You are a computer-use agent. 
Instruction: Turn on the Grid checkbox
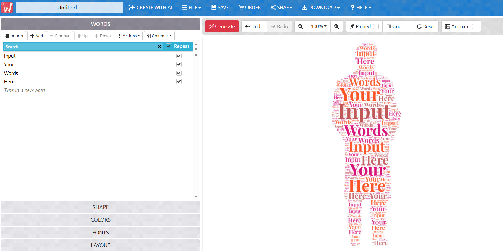pos(407,26)
